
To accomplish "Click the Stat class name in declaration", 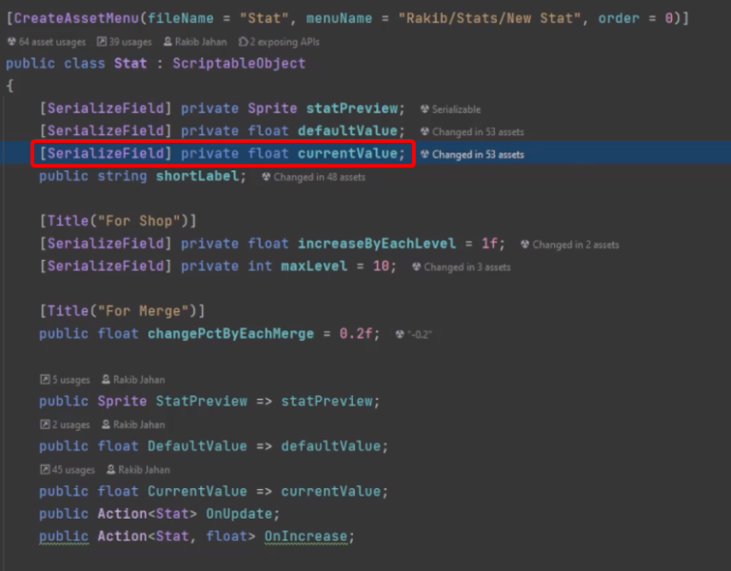I will pyautogui.click(x=130, y=64).
